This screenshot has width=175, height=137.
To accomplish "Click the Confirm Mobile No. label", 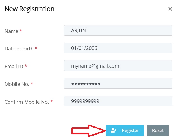I will pyautogui.click(x=27, y=102).
